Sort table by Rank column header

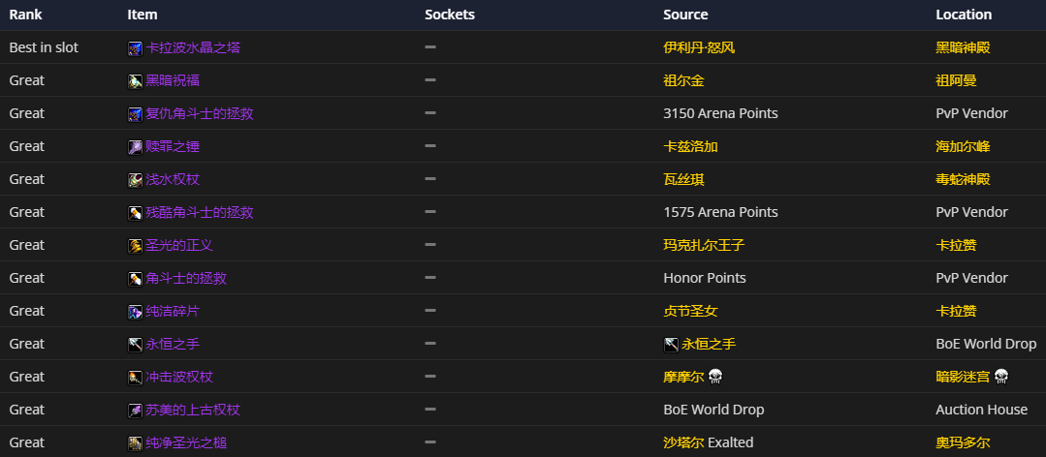[25, 15]
